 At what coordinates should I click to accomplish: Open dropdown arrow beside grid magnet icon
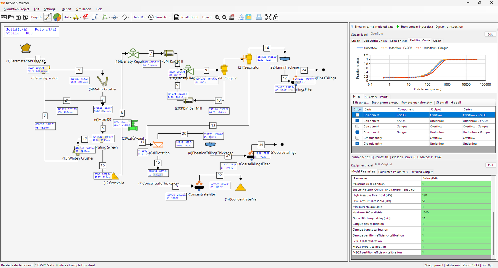point(236,17)
